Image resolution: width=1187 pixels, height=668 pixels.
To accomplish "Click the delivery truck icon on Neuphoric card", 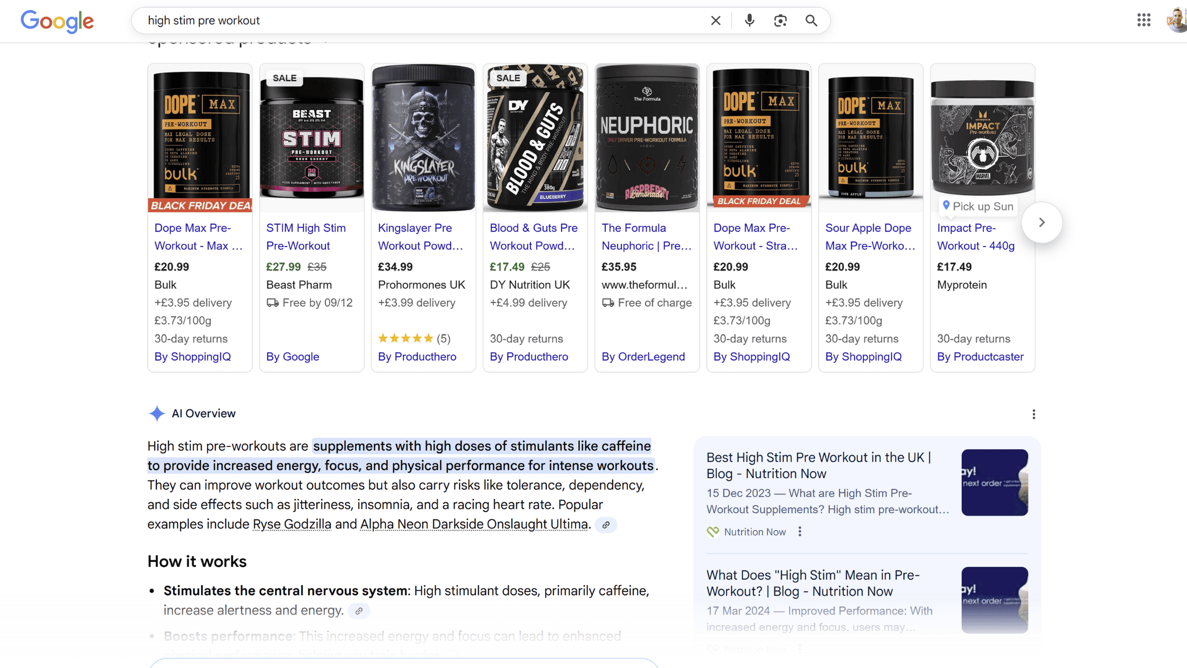I will pos(607,303).
